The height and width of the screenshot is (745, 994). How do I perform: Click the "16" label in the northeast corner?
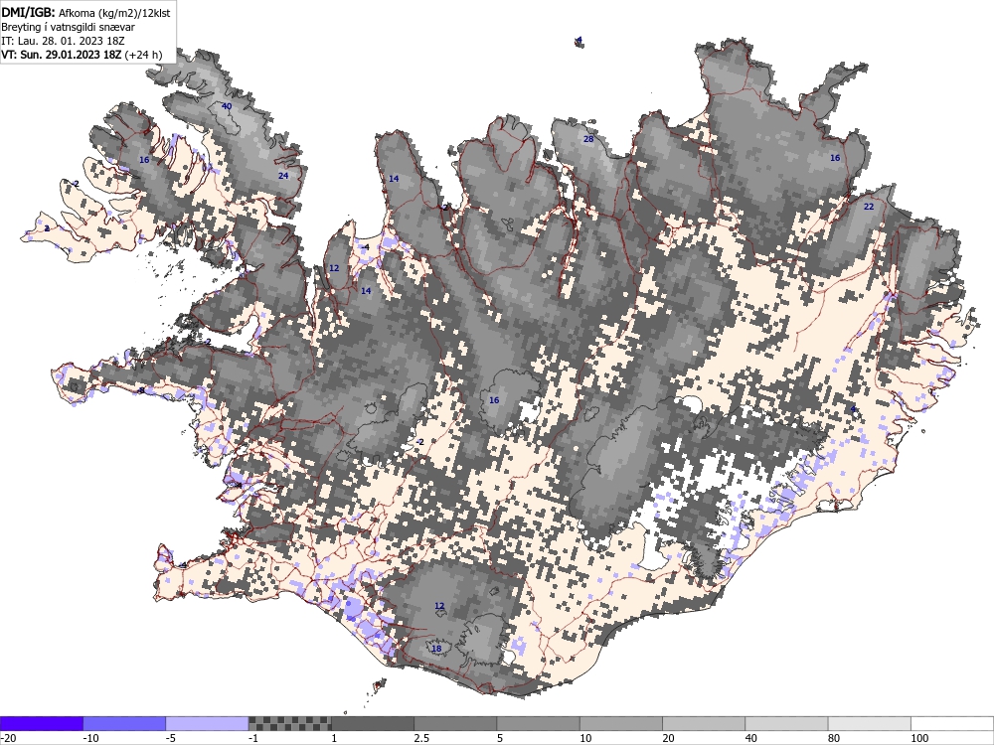pos(835,158)
